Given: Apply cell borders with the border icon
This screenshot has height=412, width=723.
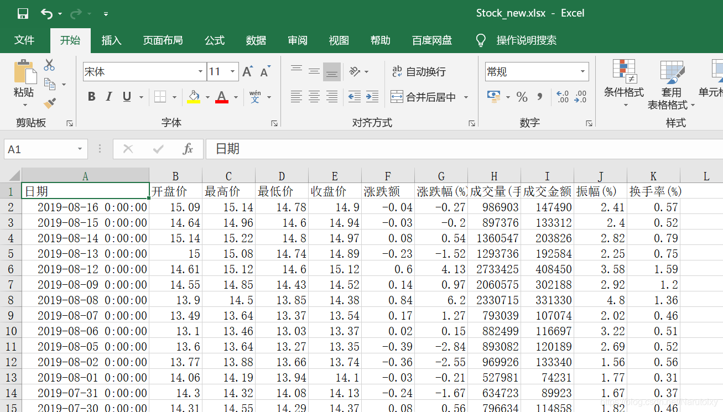Looking at the screenshot, I should [160, 97].
